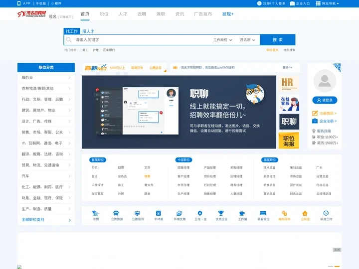Click the briefcase icon for 企业入口
The image size is (359, 269).
292,3
